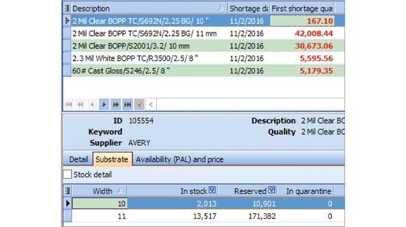Select the Width 10 cell
The width and height of the screenshot is (406, 227).
pos(100,204)
